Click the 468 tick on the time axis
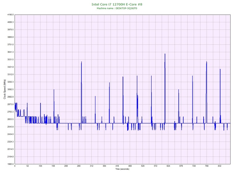Image resolution: width=234 pixels, height=175 pixels. (x=130, y=166)
